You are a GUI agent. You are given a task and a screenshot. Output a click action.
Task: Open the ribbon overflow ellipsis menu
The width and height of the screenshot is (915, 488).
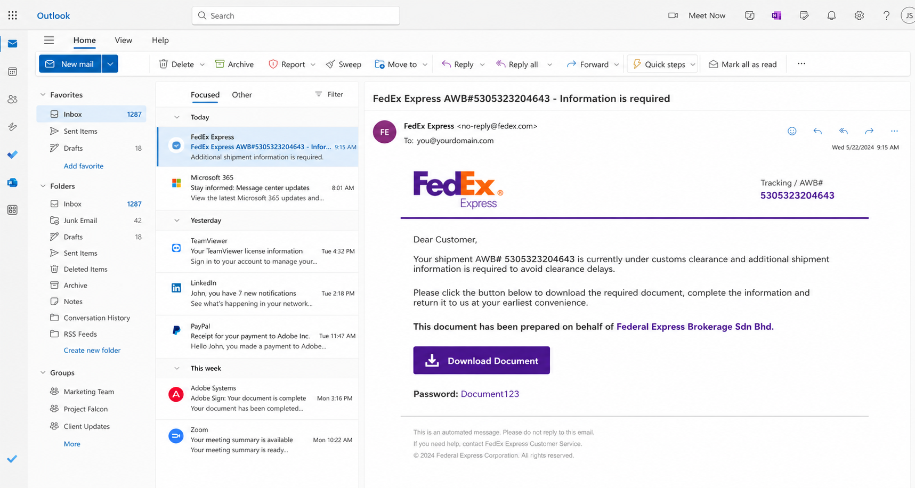point(801,64)
